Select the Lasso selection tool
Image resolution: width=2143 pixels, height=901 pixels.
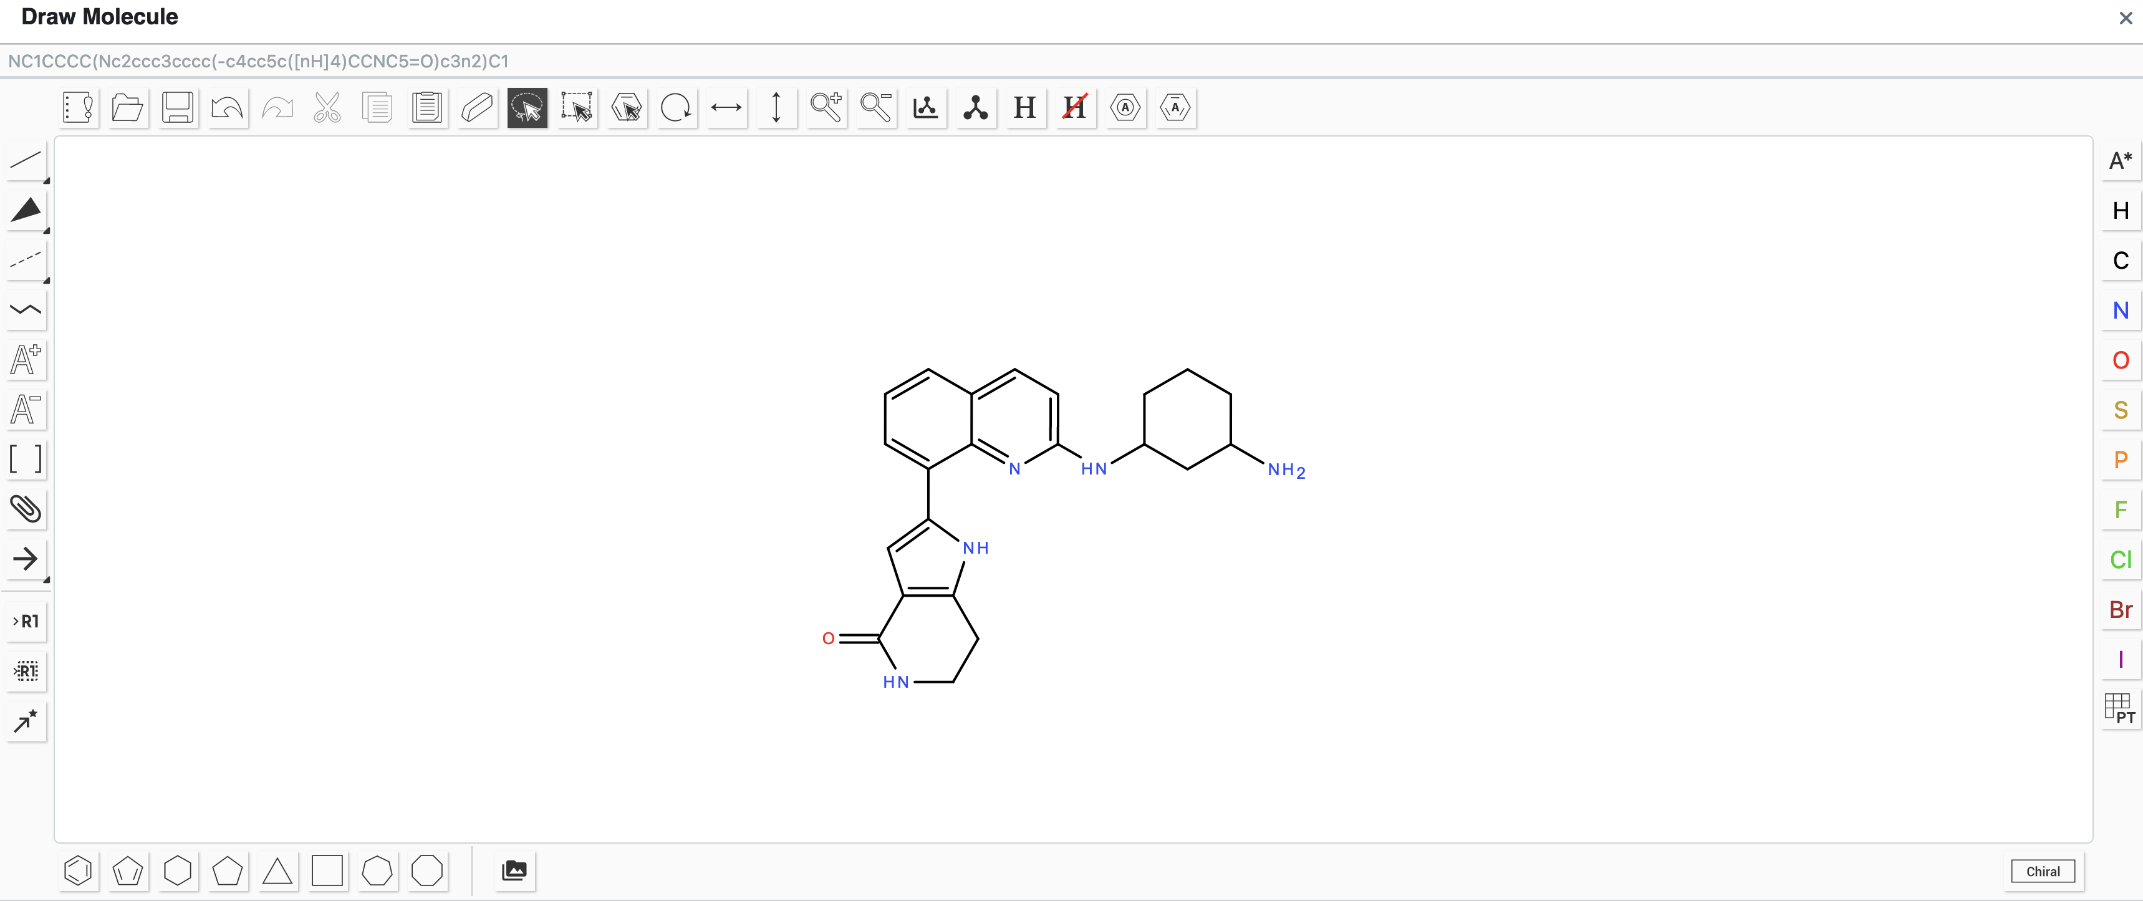point(527,107)
